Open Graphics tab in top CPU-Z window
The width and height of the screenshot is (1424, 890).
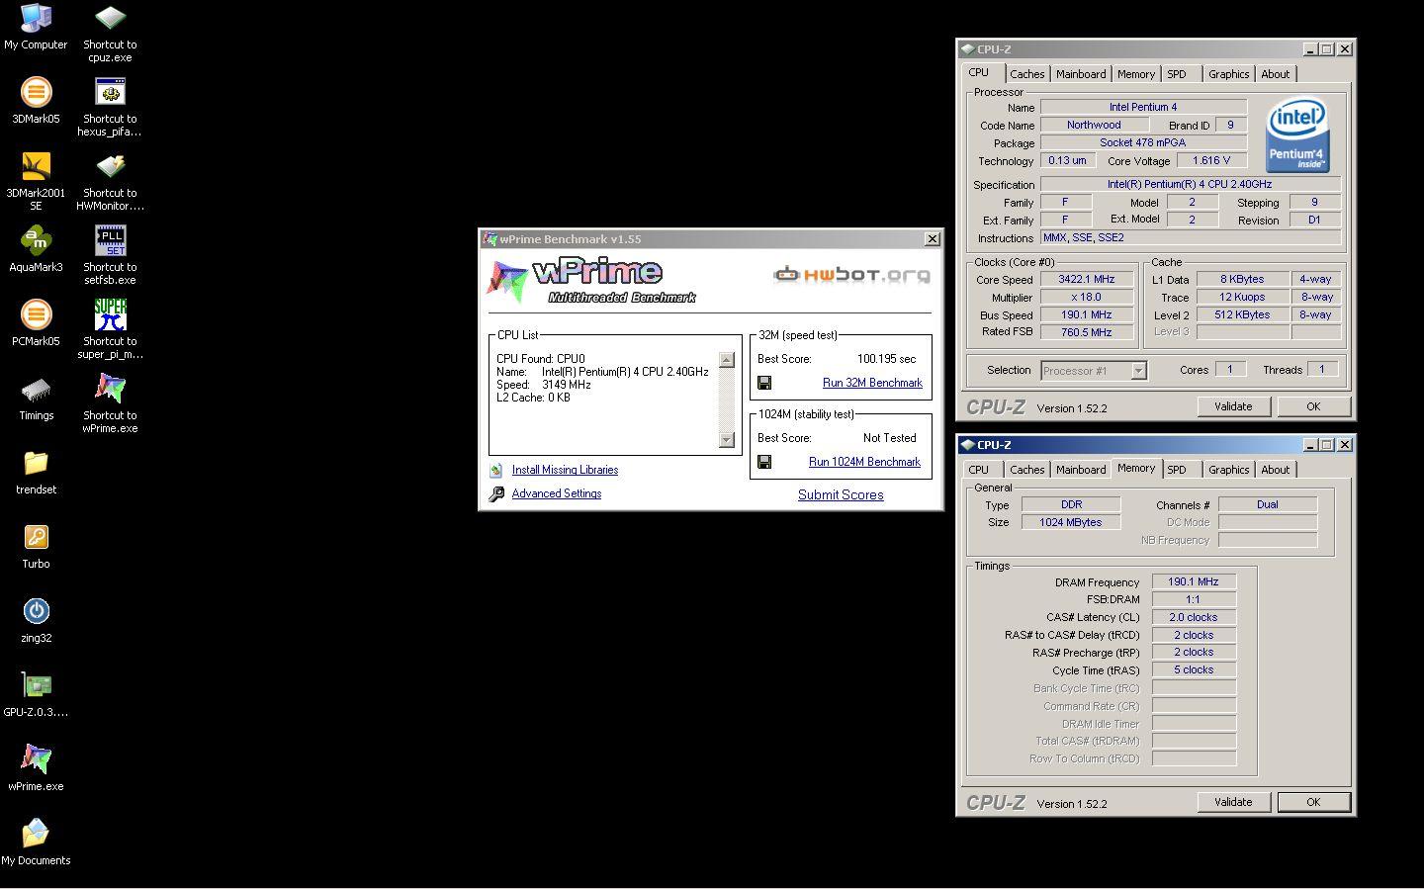tap(1229, 74)
